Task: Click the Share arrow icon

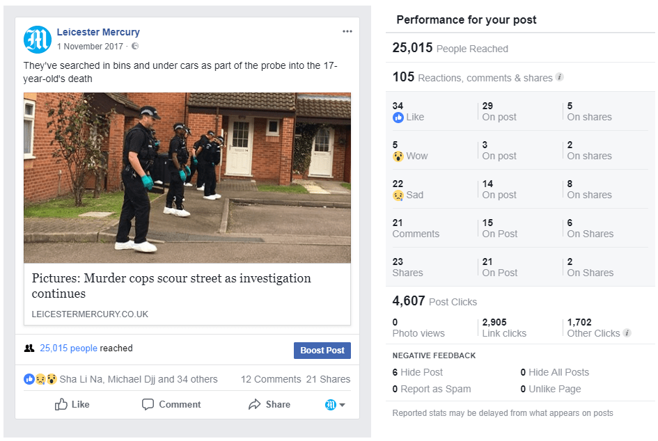Action: [255, 404]
